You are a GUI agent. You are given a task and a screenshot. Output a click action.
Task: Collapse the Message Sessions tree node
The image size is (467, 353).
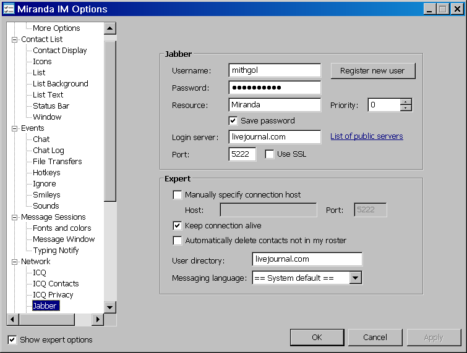14,217
